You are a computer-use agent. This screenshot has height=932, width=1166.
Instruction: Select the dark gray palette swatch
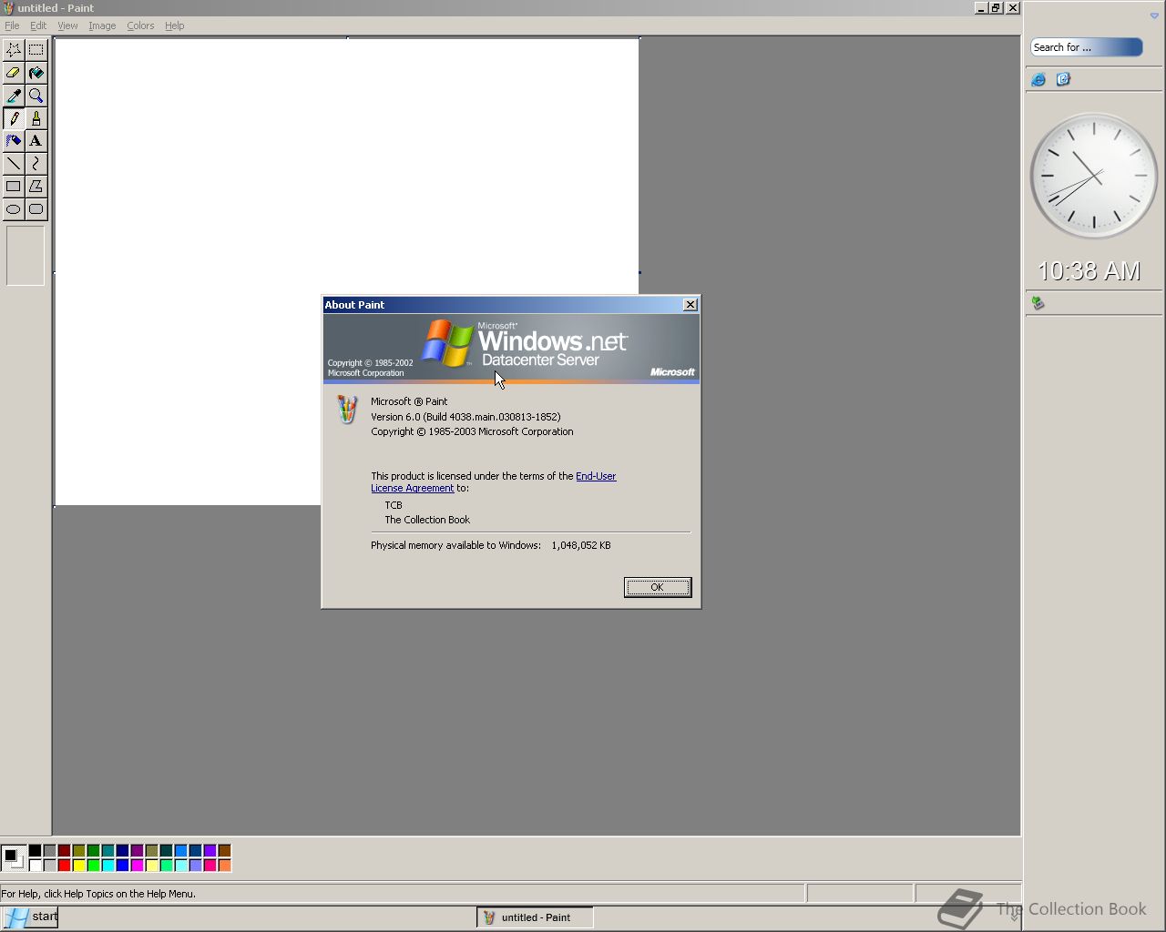[49, 851]
